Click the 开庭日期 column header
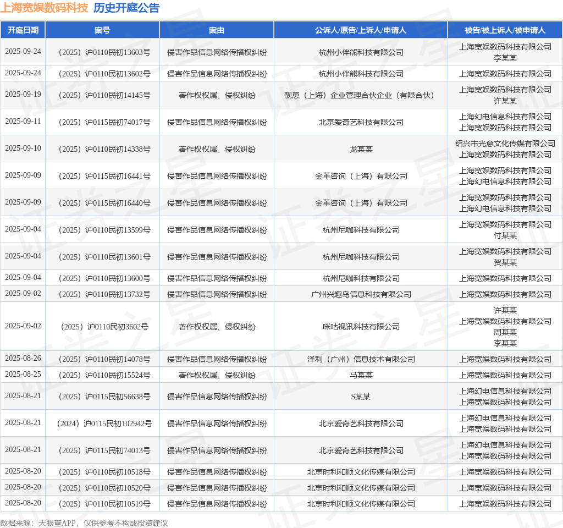Screen dimensions: 563x528 [23, 30]
